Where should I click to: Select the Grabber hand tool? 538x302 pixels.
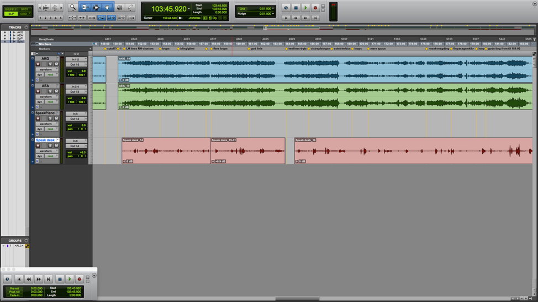coord(107,8)
